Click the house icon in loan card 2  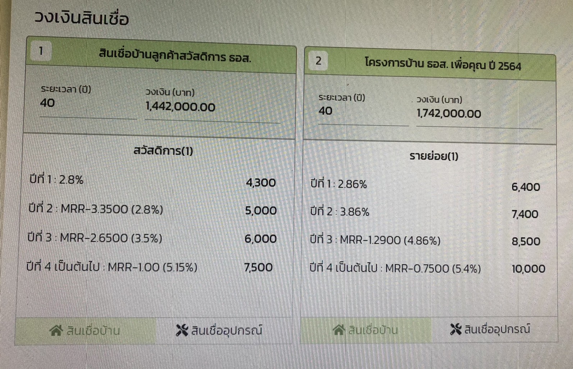(339, 330)
